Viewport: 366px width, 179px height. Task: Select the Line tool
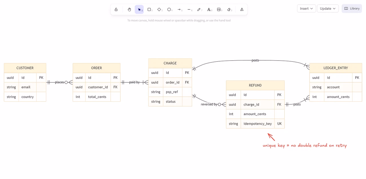[189, 9]
